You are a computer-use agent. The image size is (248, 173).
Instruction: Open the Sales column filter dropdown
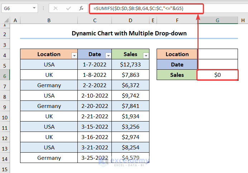(146, 55)
